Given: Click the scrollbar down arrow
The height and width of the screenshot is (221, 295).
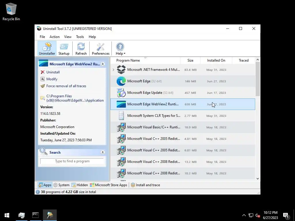Looking at the screenshot, I should (258, 179).
